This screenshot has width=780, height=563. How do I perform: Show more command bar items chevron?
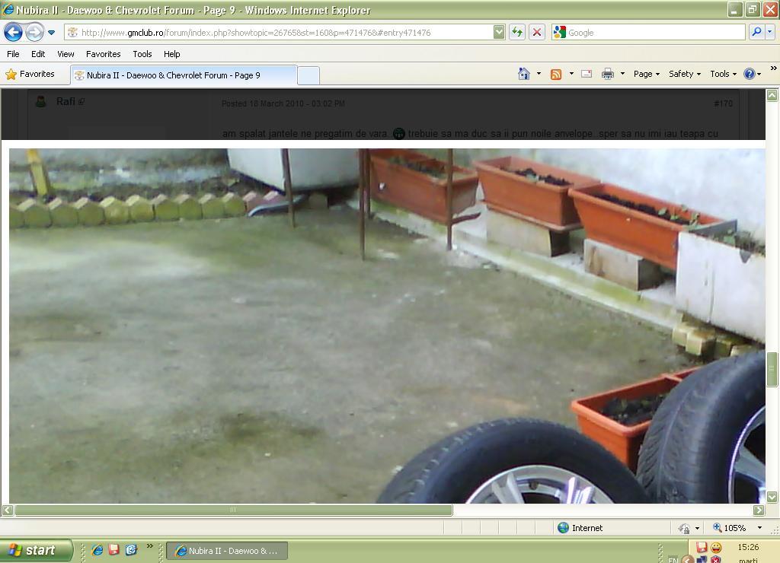774,68
